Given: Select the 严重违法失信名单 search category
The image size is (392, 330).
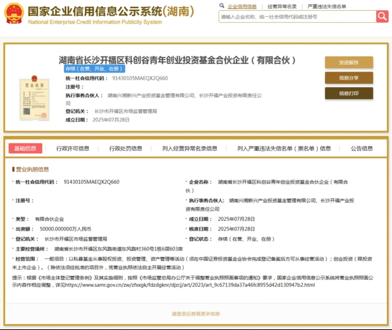Looking at the screenshot, I should point(327,7).
